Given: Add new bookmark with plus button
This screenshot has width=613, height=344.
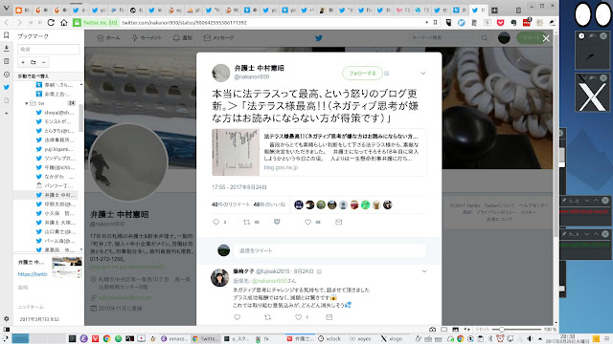Looking at the screenshot, I should pos(23,62).
